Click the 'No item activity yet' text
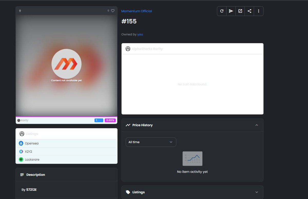Image resolution: width=308 pixels, height=199 pixels. [x=192, y=172]
